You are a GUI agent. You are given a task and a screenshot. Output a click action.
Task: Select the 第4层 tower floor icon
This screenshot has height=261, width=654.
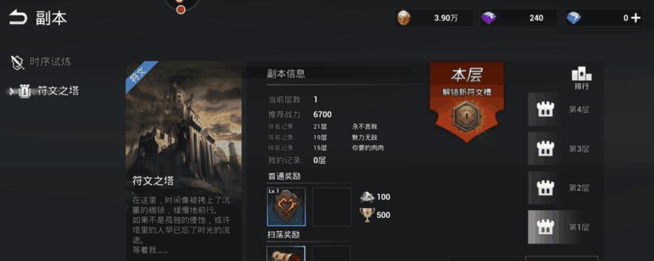coord(545,110)
